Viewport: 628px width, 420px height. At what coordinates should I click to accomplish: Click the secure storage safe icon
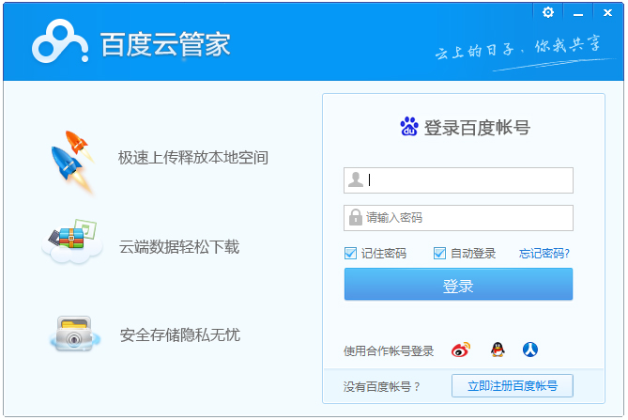point(72,334)
